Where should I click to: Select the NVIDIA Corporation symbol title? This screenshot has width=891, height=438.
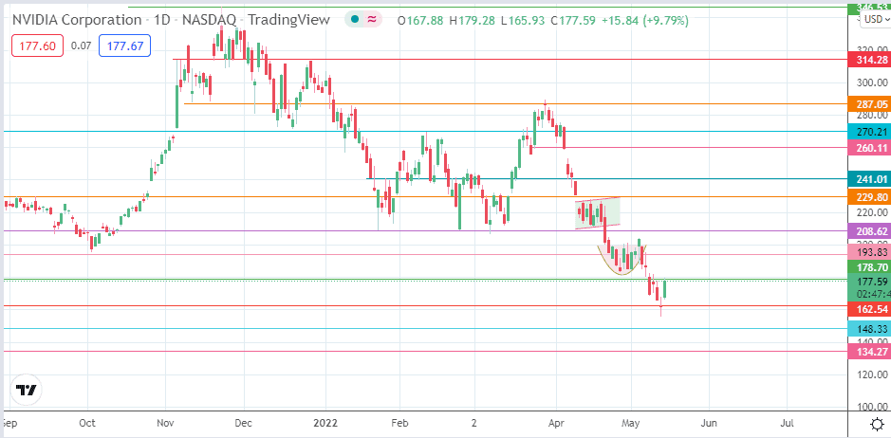(x=77, y=19)
